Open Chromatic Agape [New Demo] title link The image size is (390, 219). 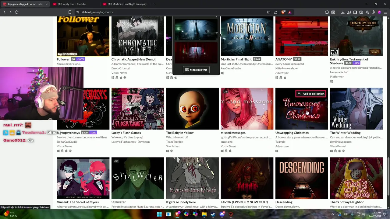coord(133,59)
